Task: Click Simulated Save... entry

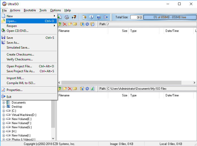Action: [29, 48]
